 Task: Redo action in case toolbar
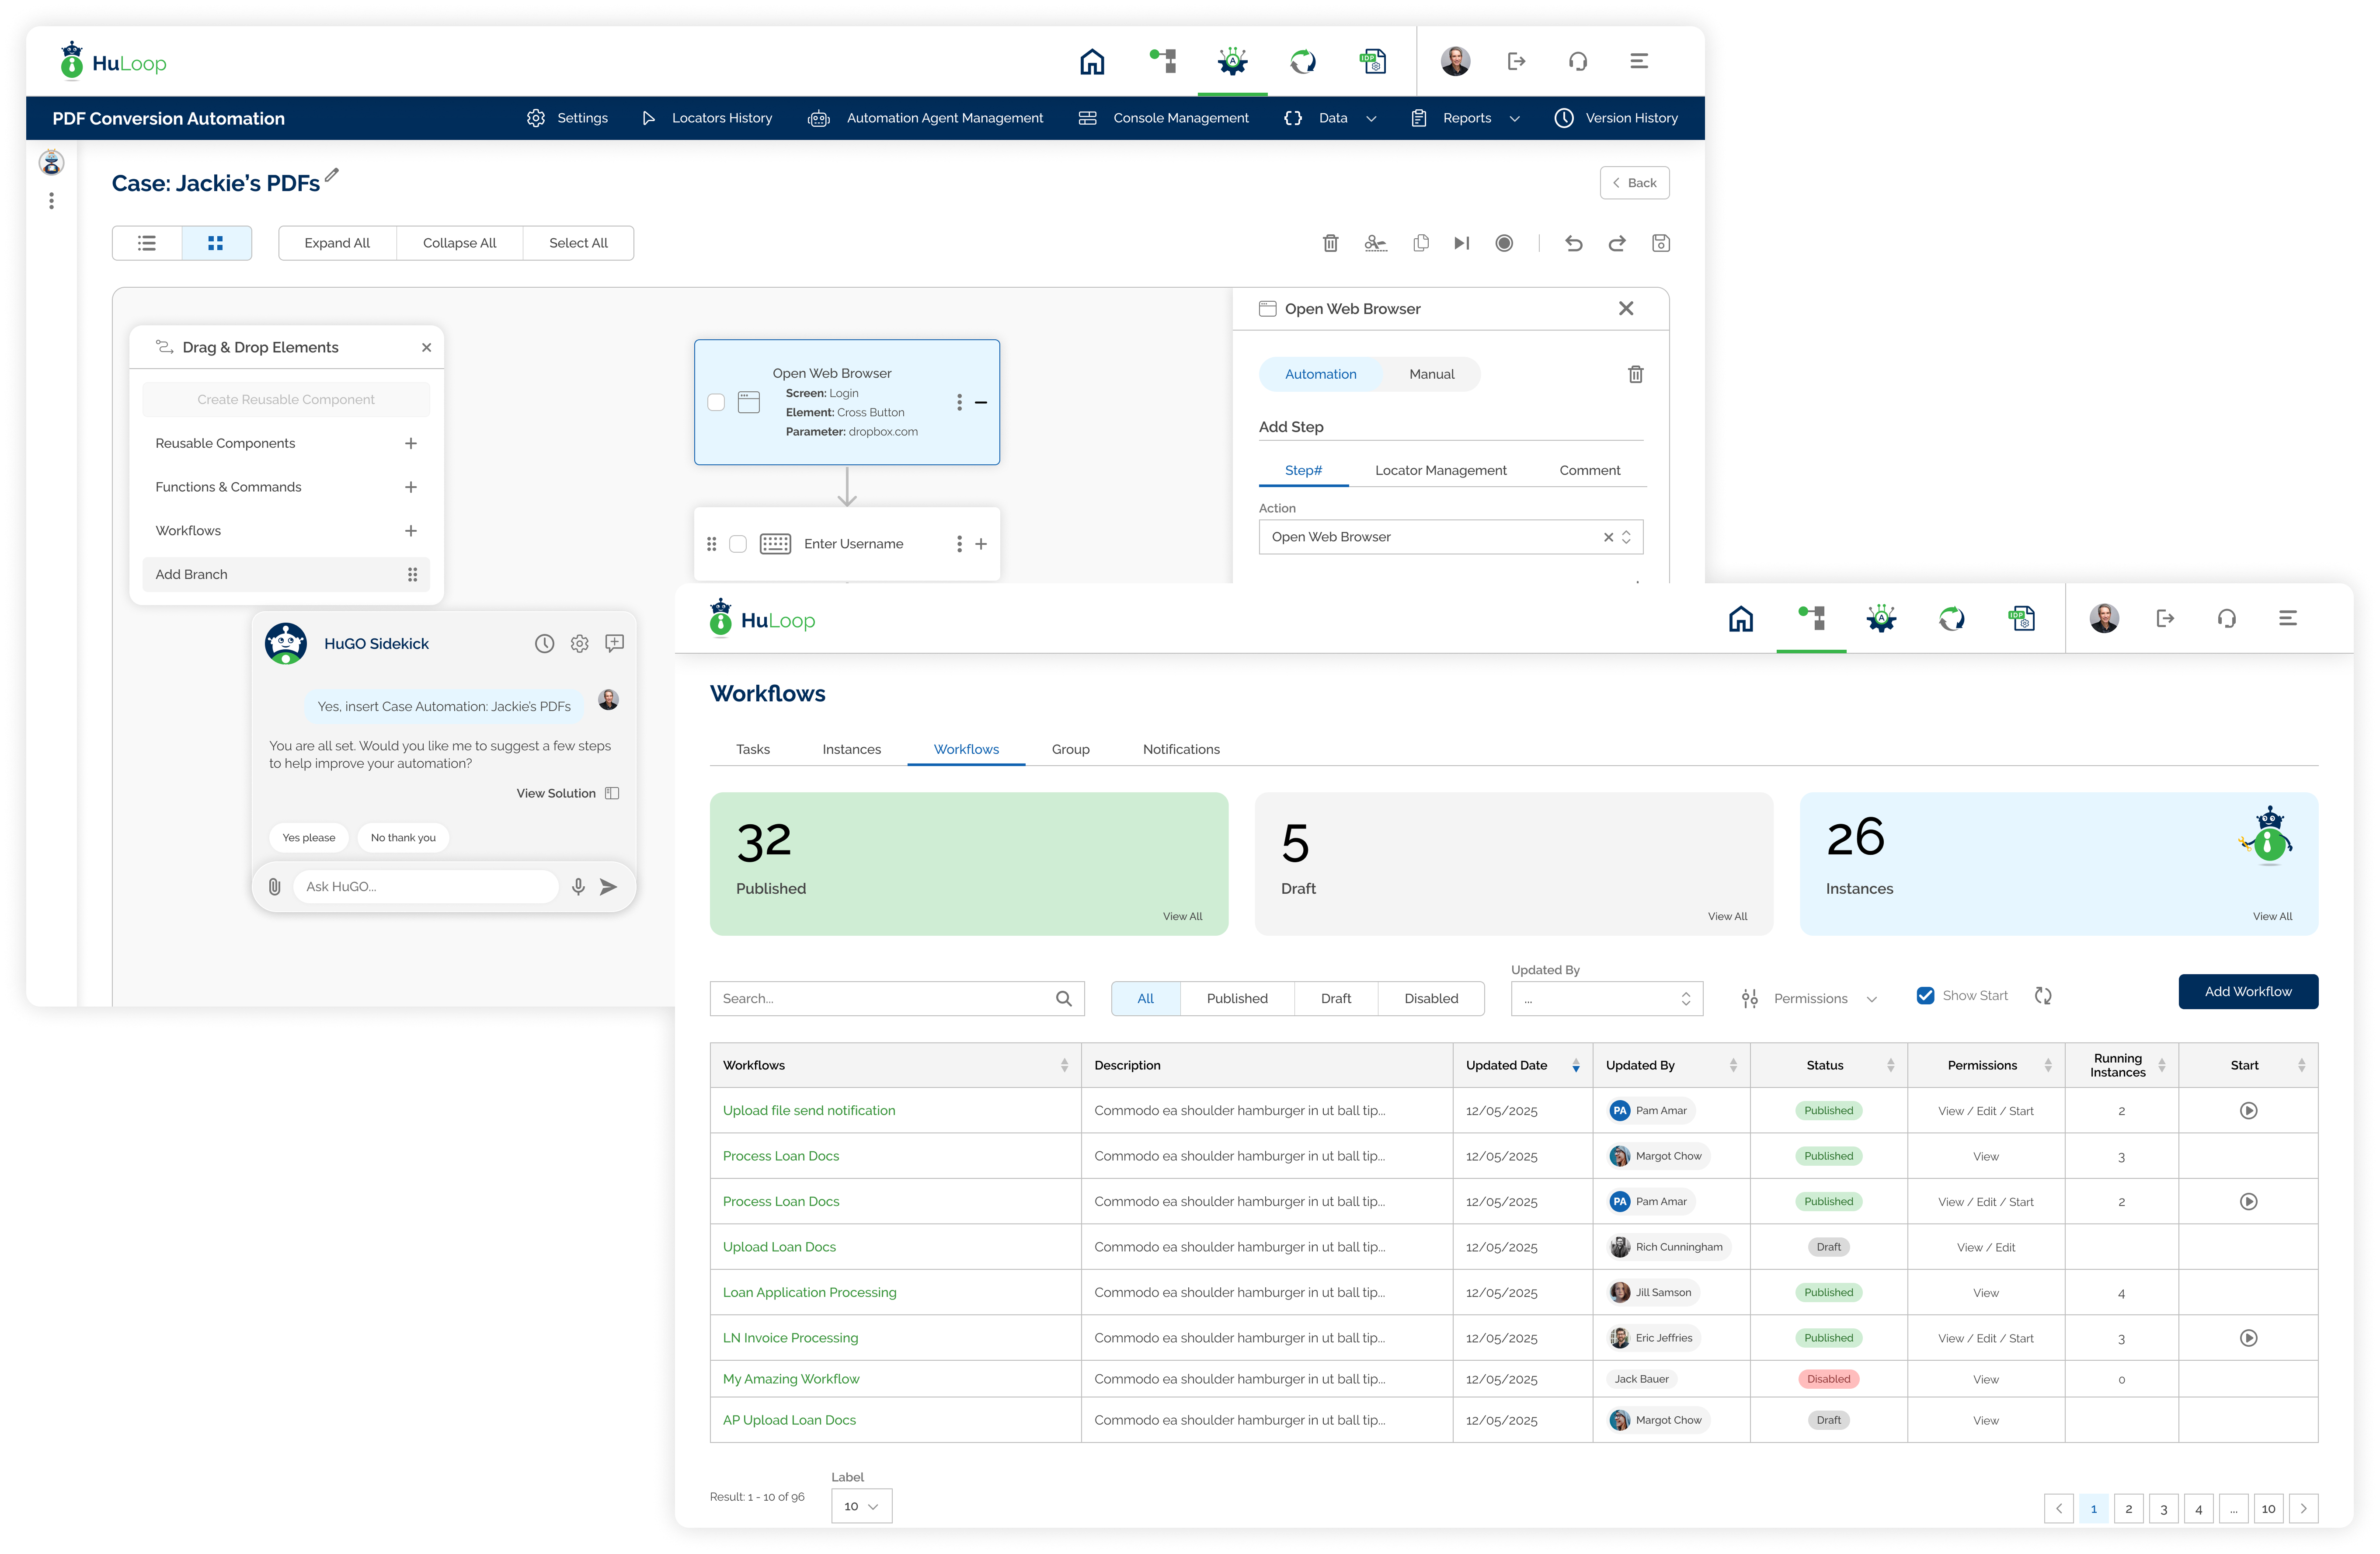coord(1617,243)
